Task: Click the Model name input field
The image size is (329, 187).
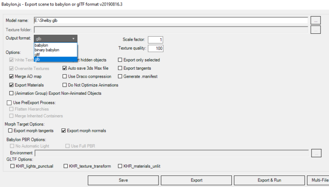Action: tap(171, 20)
